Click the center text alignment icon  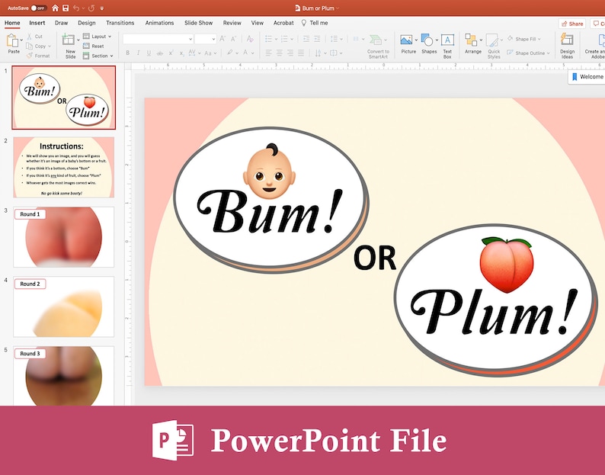(280, 53)
